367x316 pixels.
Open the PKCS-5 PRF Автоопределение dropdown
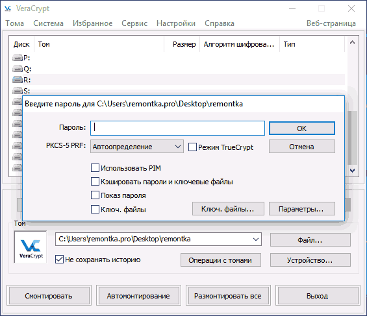(137, 147)
